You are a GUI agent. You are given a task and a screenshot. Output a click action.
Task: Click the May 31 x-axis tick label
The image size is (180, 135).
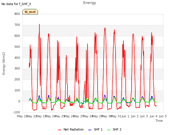click(116, 116)
